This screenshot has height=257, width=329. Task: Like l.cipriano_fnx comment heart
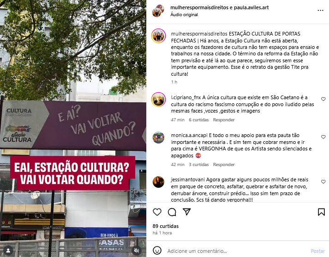pos(323,99)
